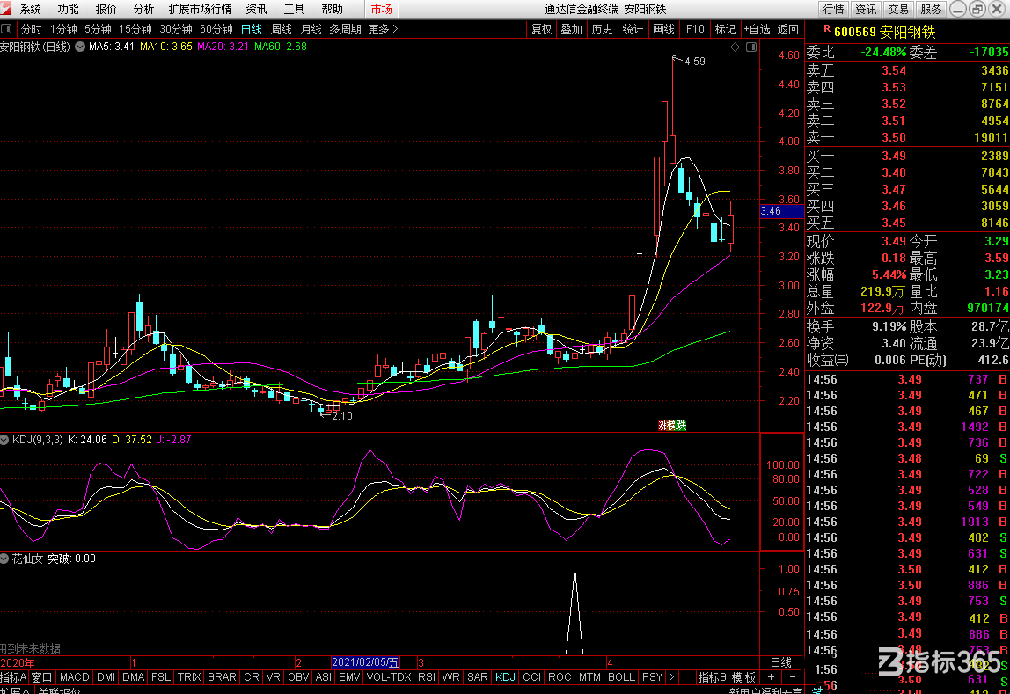Viewport: 1010px width, 694px height.
Task: Select the 60分钟 period
Action: (216, 29)
